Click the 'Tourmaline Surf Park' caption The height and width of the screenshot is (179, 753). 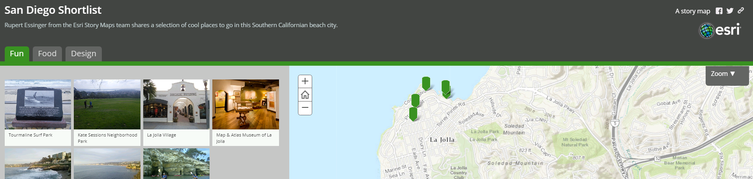click(30, 135)
